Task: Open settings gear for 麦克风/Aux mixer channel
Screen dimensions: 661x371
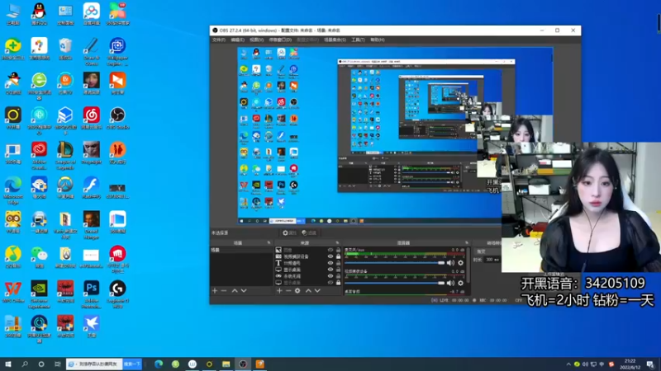Action: 461,263
